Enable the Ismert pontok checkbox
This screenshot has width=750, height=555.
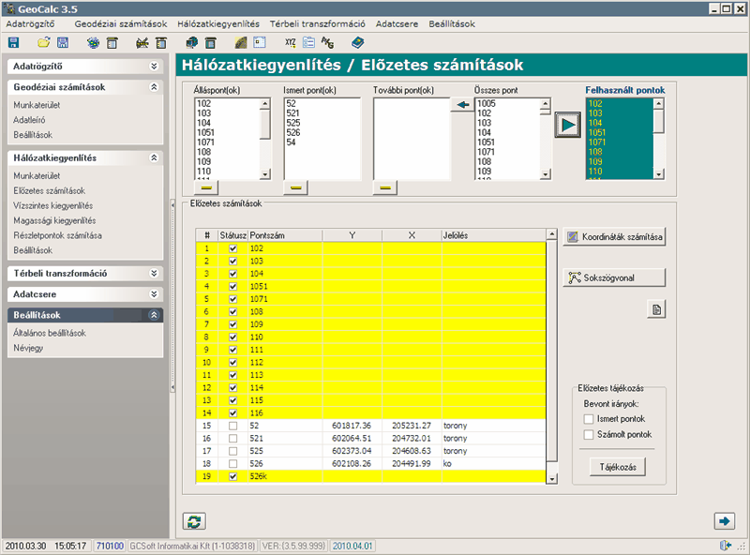pos(589,419)
